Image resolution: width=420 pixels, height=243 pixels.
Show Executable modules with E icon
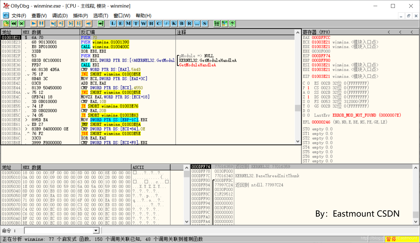click(x=121, y=24)
